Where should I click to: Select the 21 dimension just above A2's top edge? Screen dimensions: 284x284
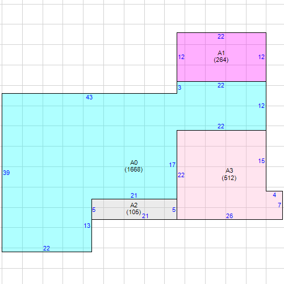pyautogui.click(x=133, y=195)
